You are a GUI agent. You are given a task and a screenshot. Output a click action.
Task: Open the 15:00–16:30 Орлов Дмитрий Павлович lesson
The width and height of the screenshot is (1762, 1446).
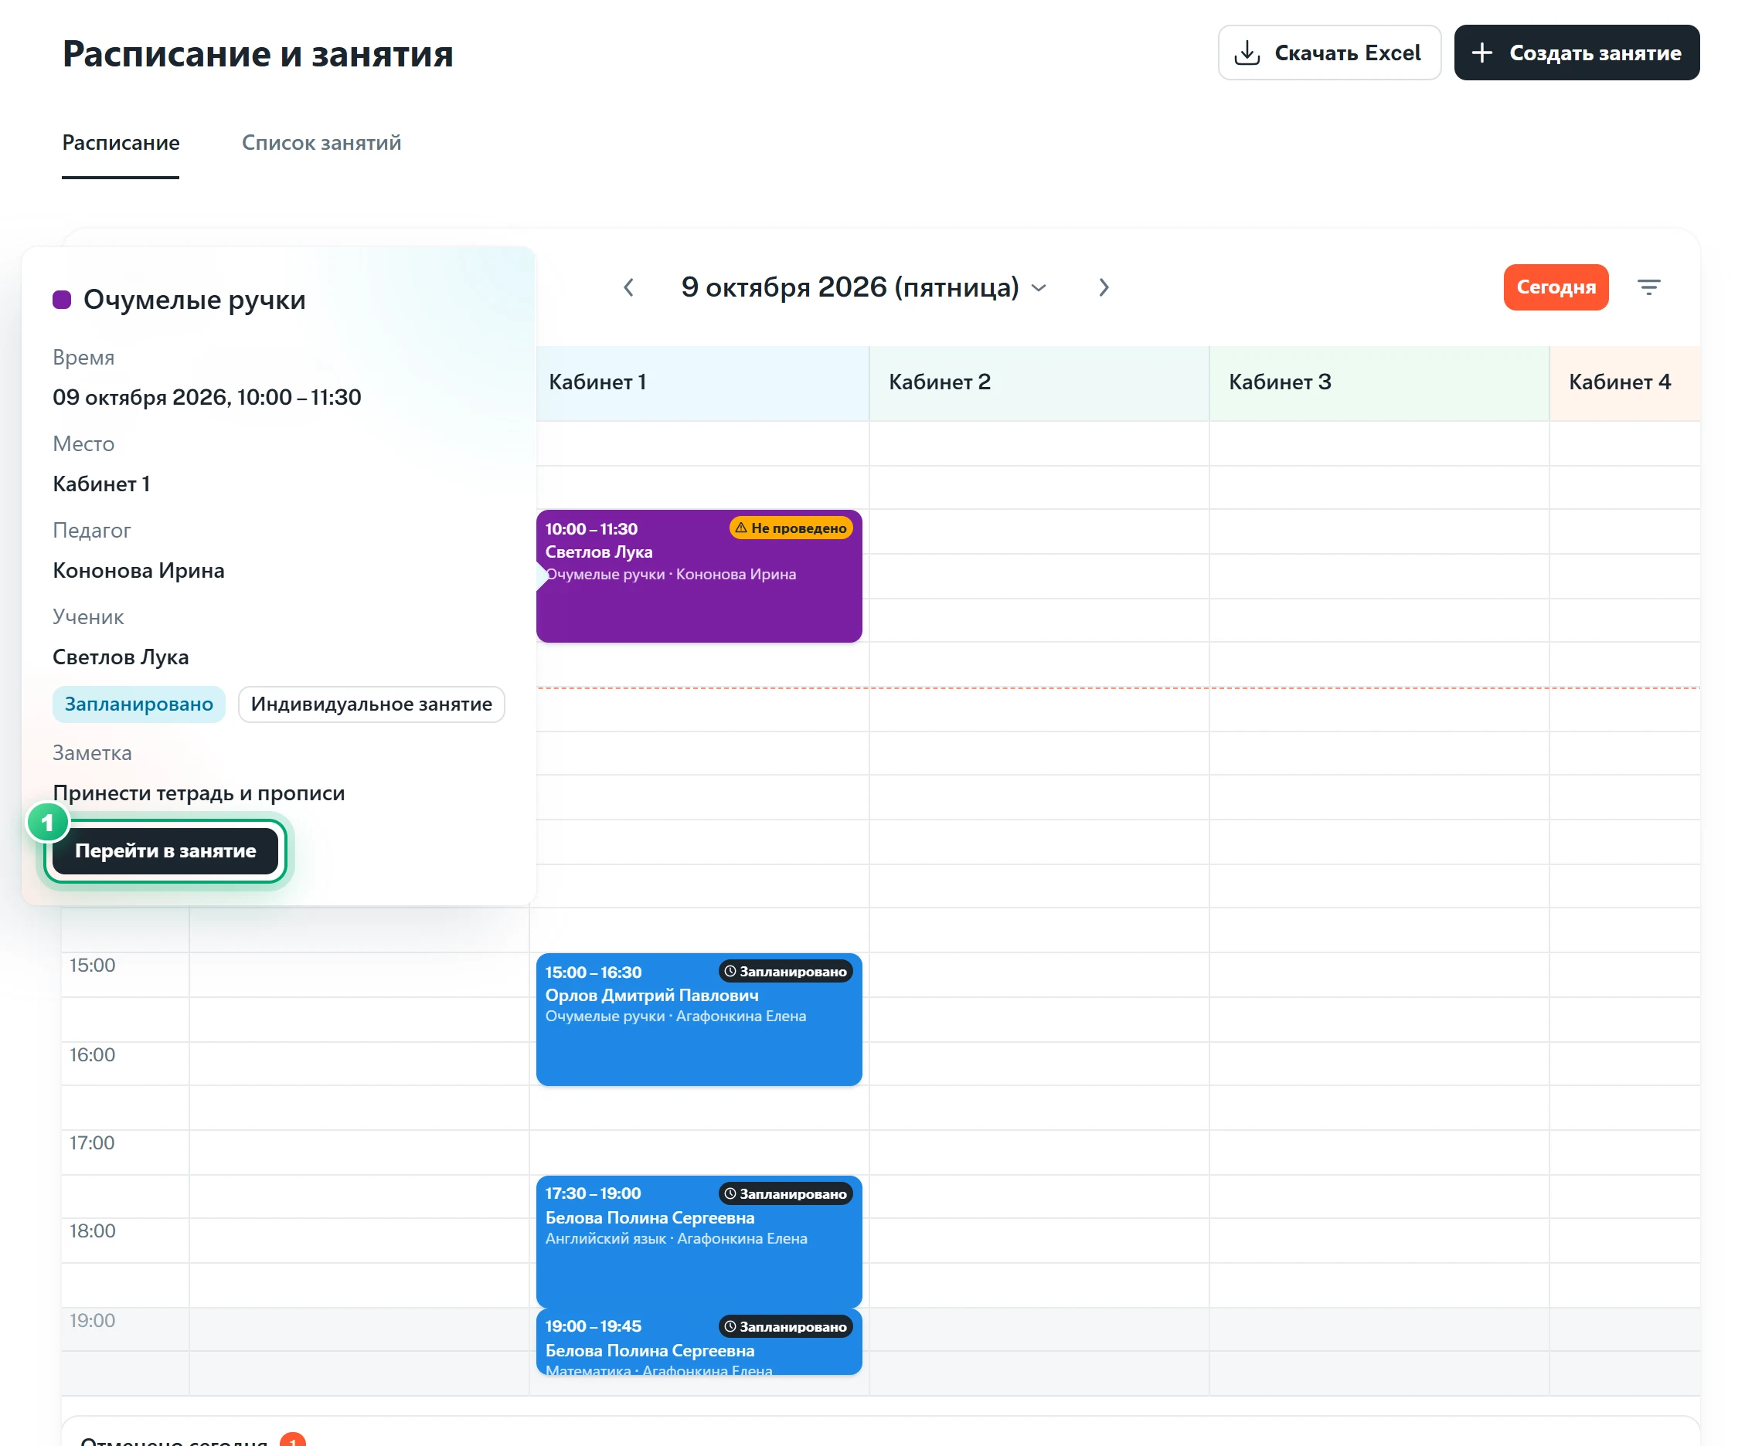point(699,1020)
